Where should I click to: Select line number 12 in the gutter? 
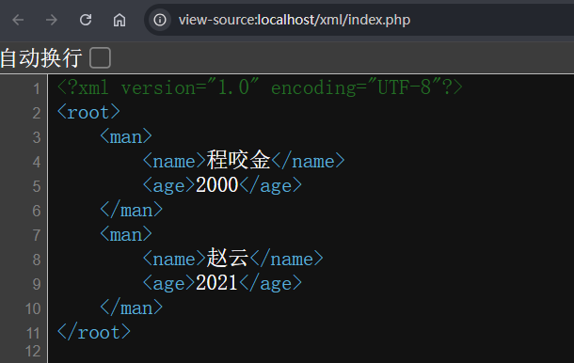[x=33, y=352]
